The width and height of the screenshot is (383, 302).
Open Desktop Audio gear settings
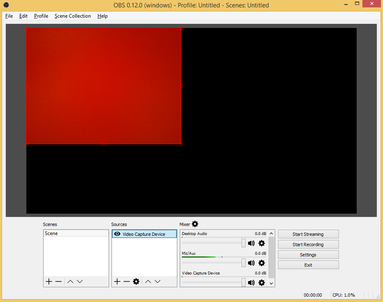(x=262, y=243)
